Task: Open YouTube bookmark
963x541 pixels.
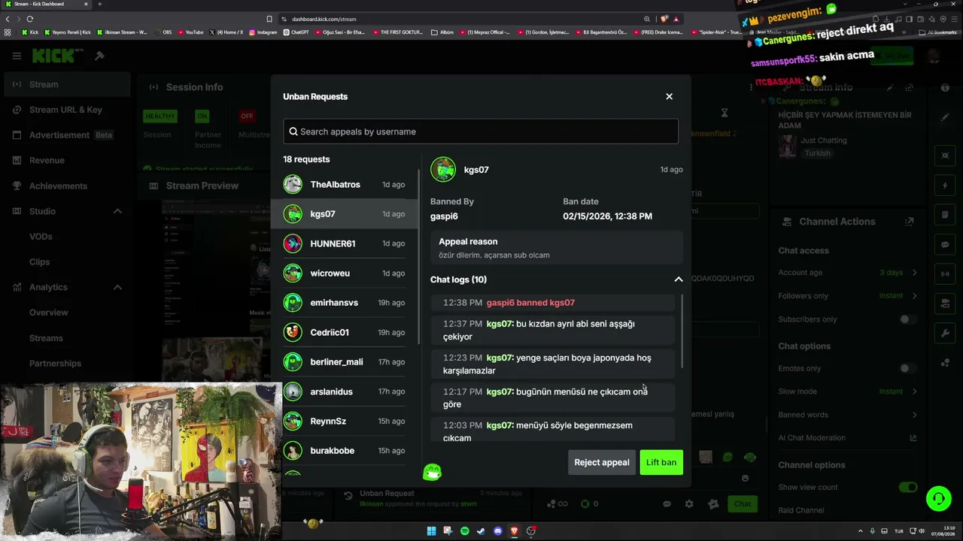Action: 190,32
